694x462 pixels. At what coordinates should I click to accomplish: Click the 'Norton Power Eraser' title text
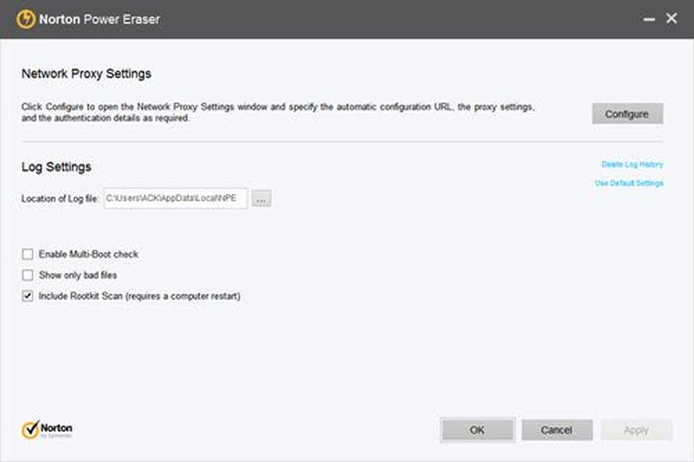click(x=99, y=19)
